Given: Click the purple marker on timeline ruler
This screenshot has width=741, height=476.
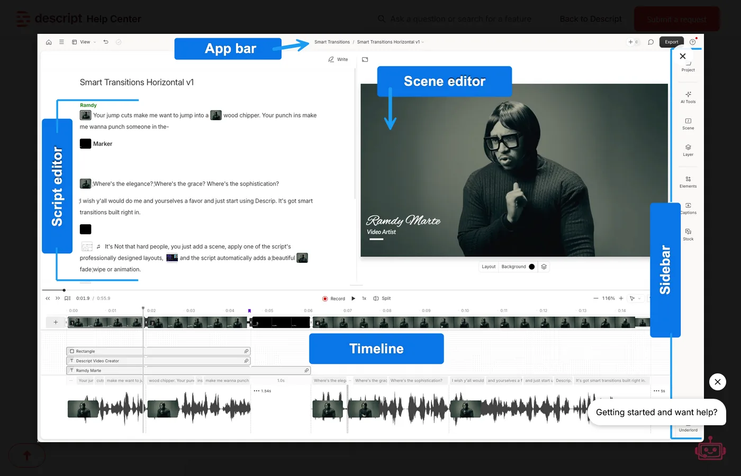Looking at the screenshot, I should 249,311.
